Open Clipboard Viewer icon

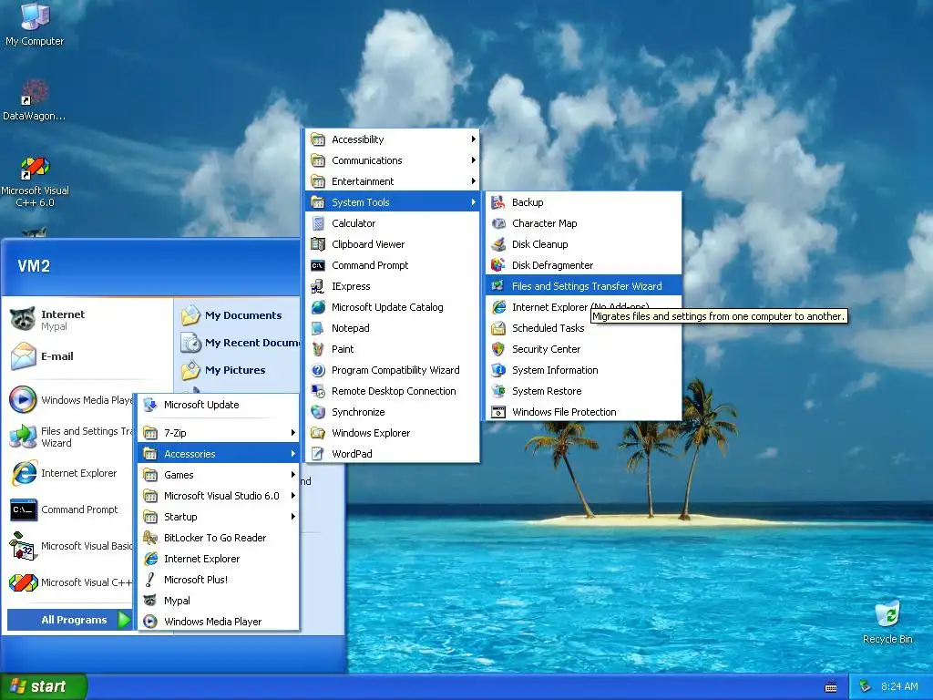point(318,244)
